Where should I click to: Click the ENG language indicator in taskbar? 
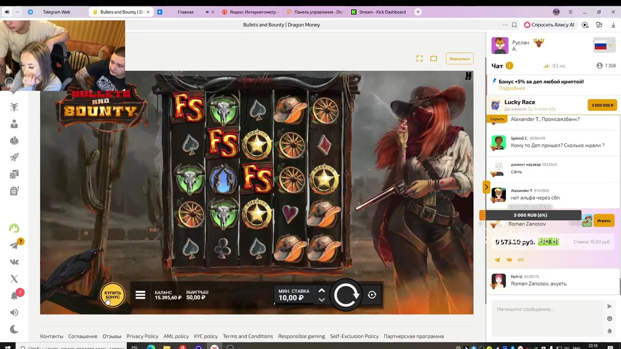575,347
